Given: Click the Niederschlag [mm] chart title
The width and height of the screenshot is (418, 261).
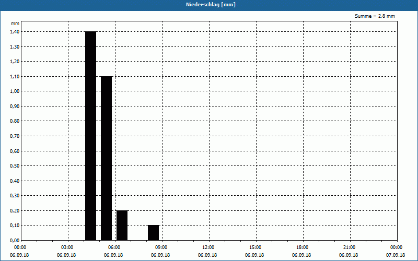Looking at the screenshot, I should [x=211, y=5].
